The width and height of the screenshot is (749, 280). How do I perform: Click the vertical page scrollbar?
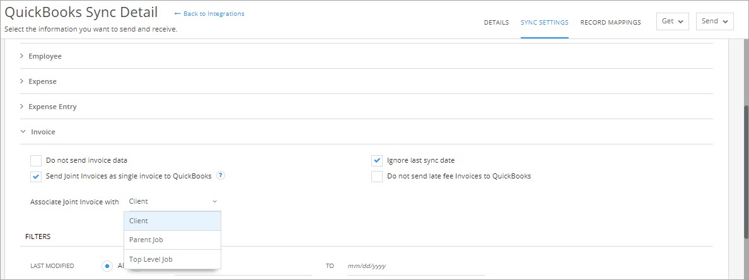click(745, 172)
